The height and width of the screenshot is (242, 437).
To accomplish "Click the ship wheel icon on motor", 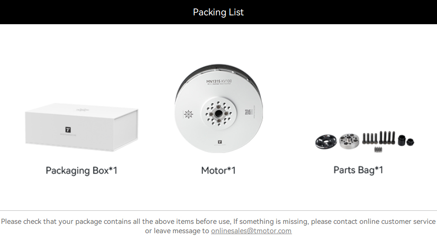I will tap(189, 114).
